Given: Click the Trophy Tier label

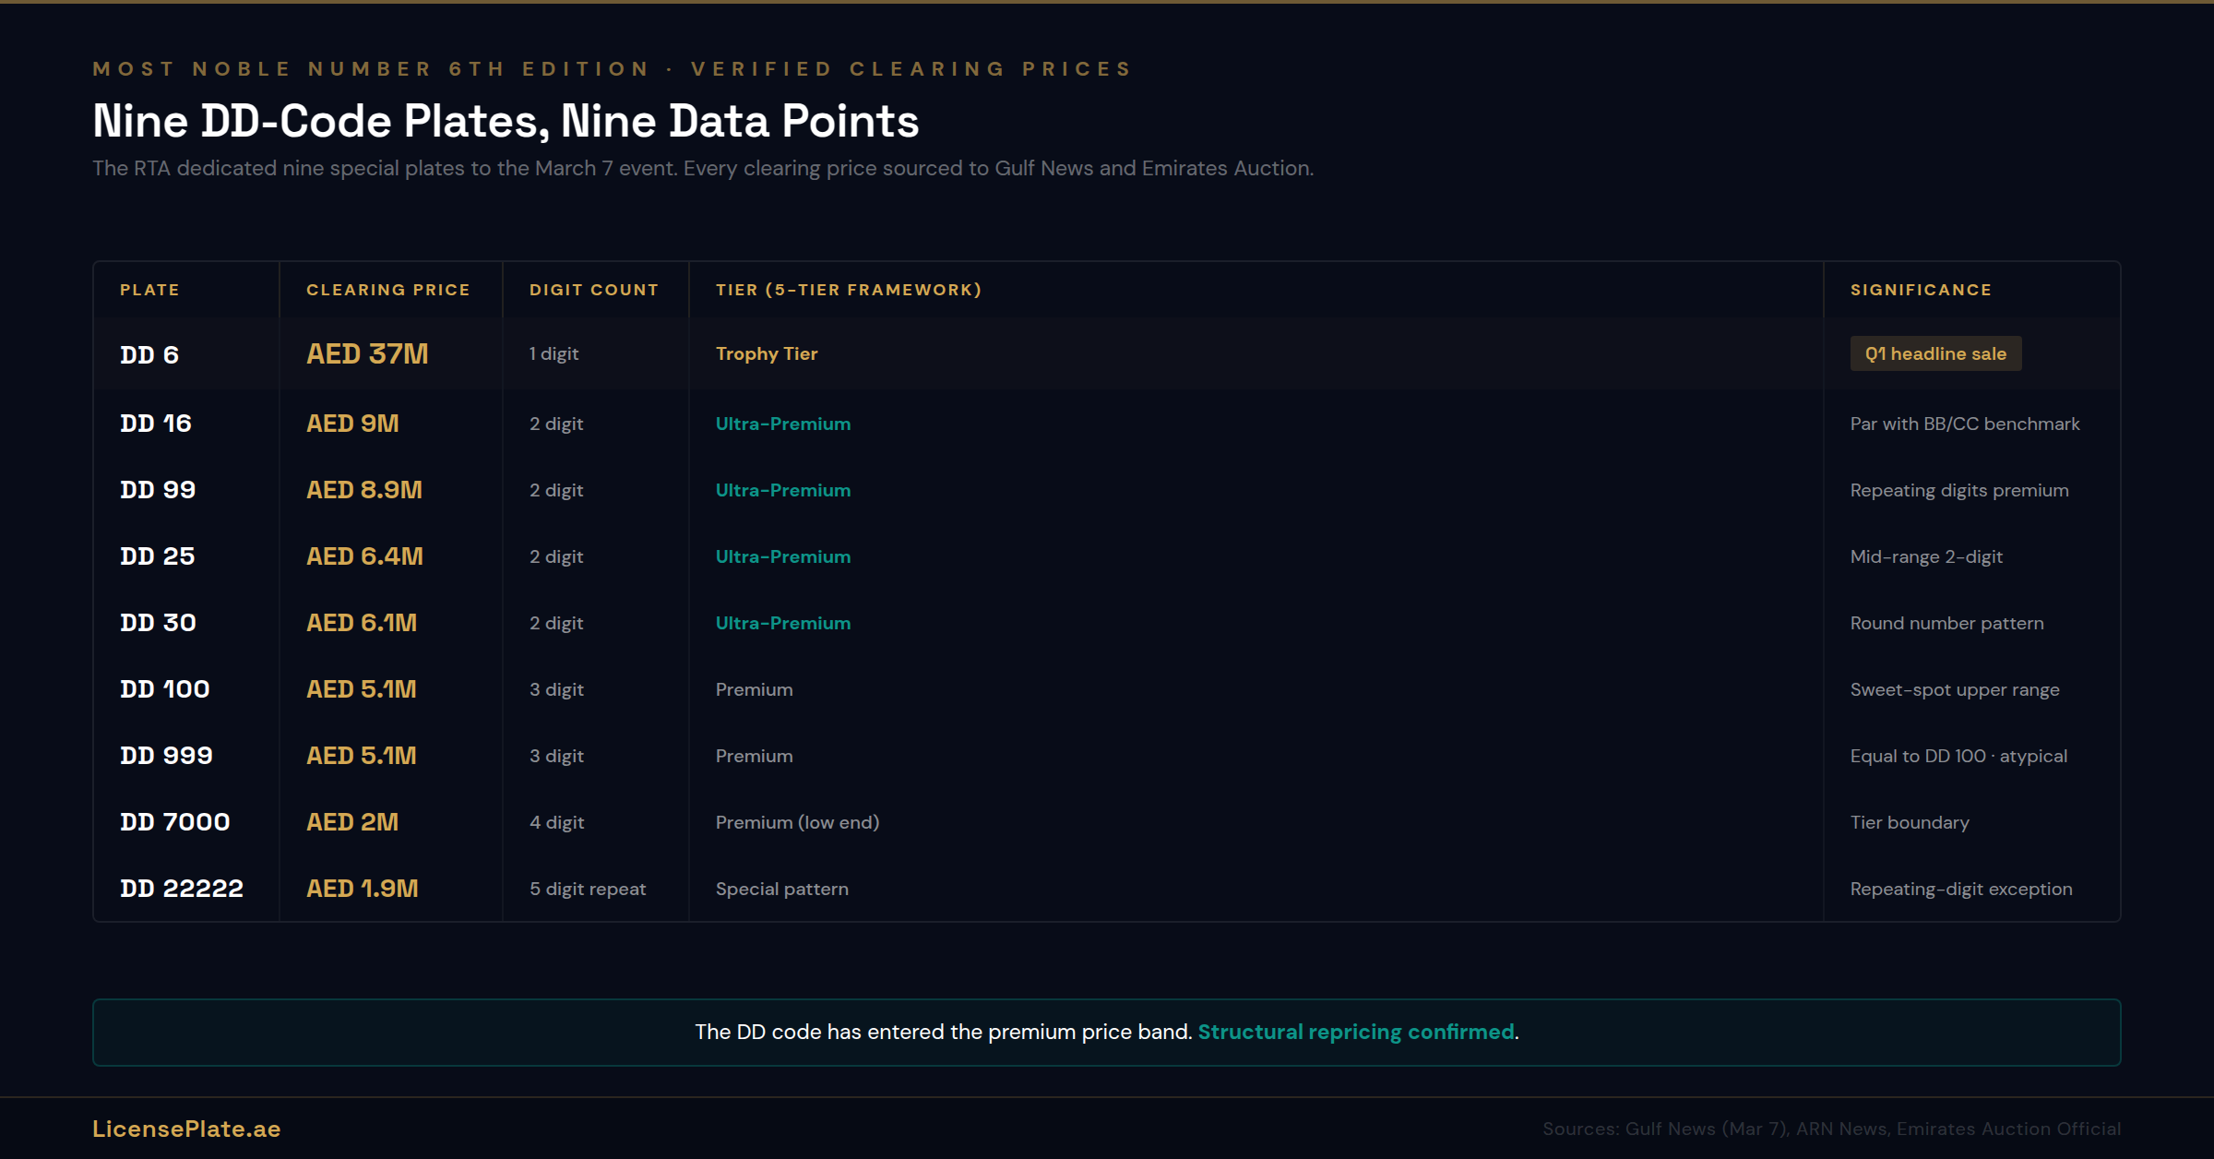Looking at the screenshot, I should click(x=767, y=354).
